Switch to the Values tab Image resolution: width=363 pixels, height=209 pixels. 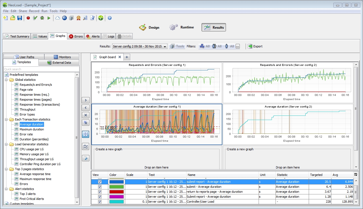pos(39,36)
